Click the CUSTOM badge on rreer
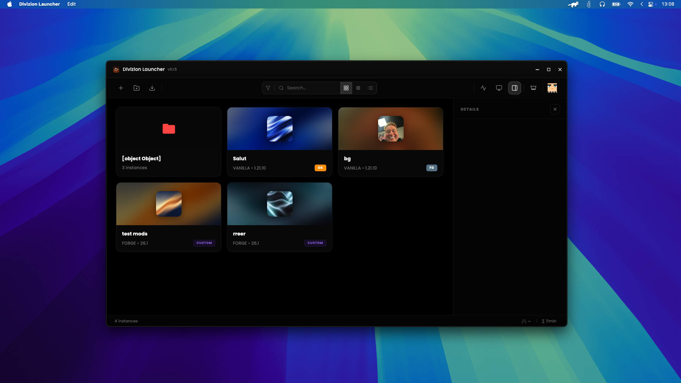 pos(315,243)
